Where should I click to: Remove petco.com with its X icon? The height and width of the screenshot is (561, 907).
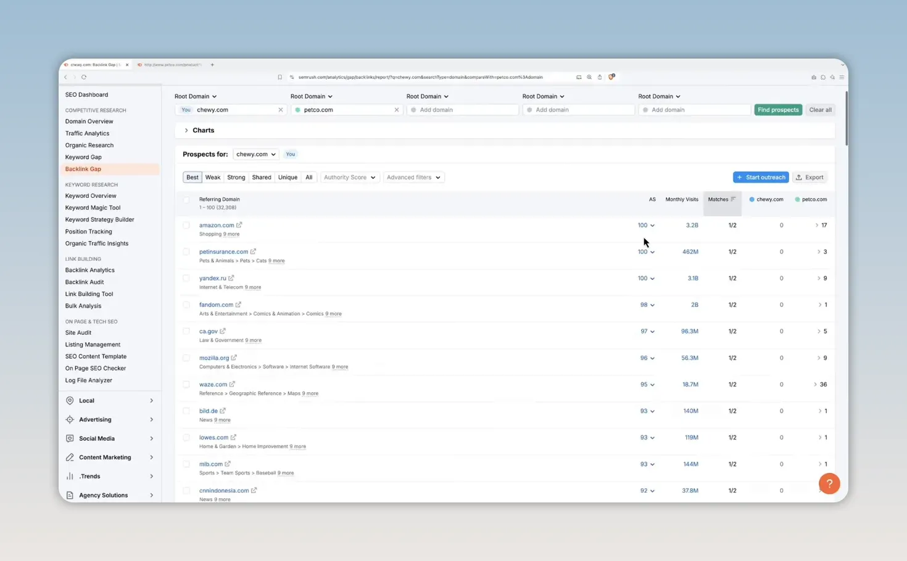[397, 110]
